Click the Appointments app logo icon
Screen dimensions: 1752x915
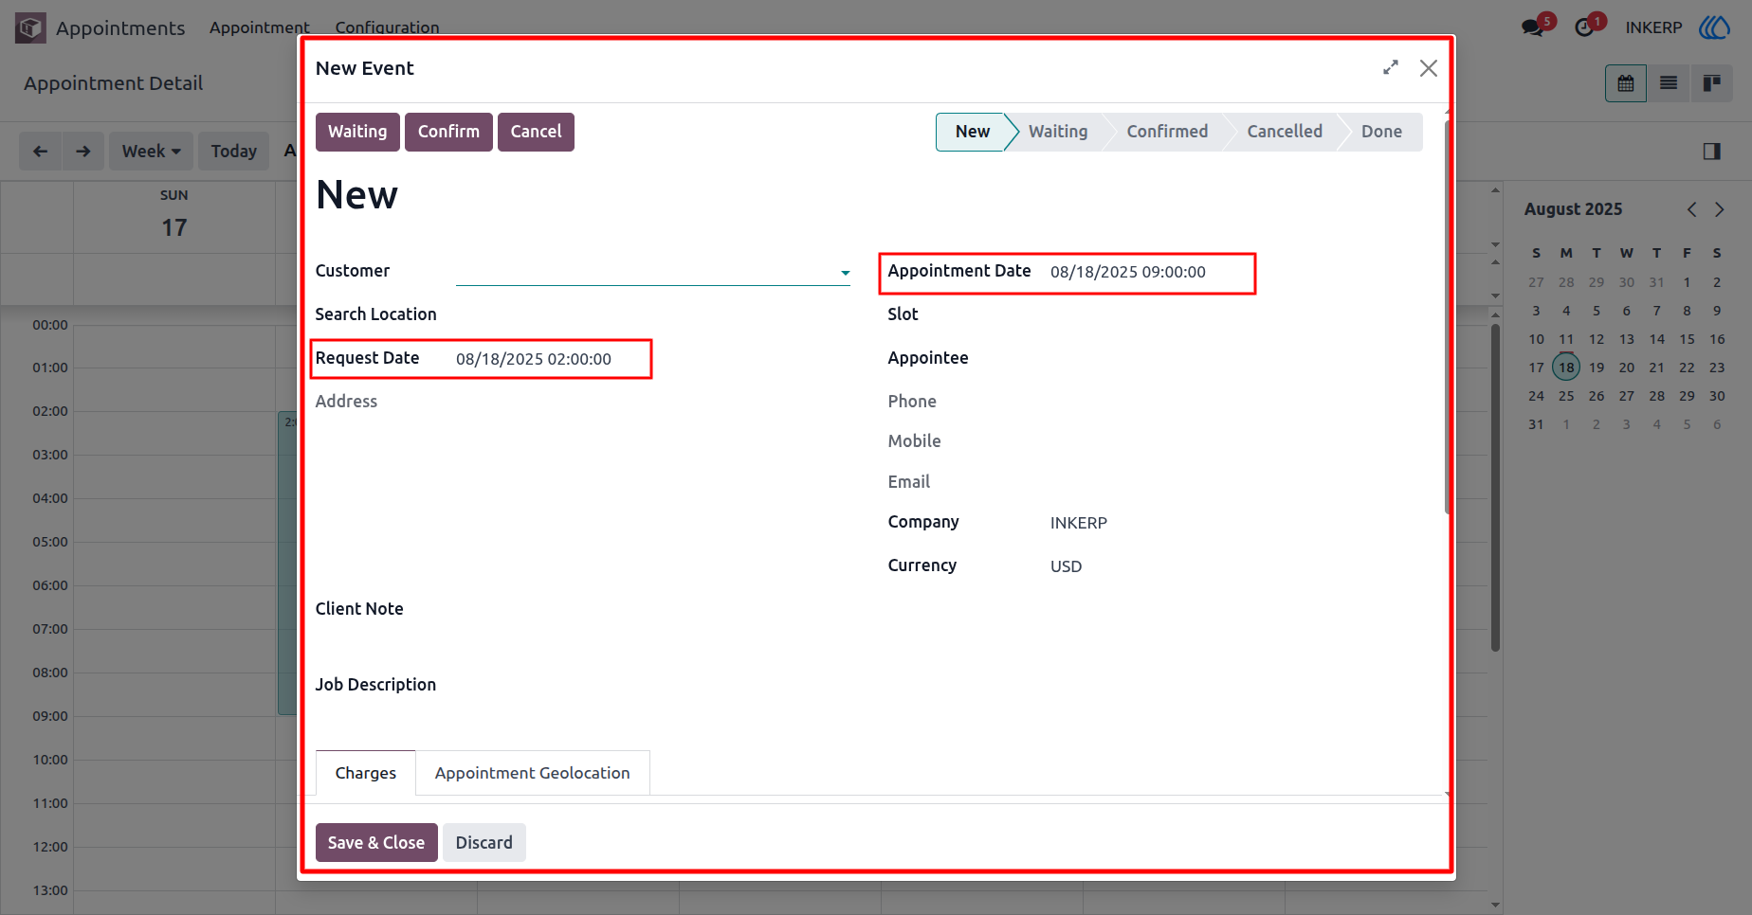click(x=30, y=27)
